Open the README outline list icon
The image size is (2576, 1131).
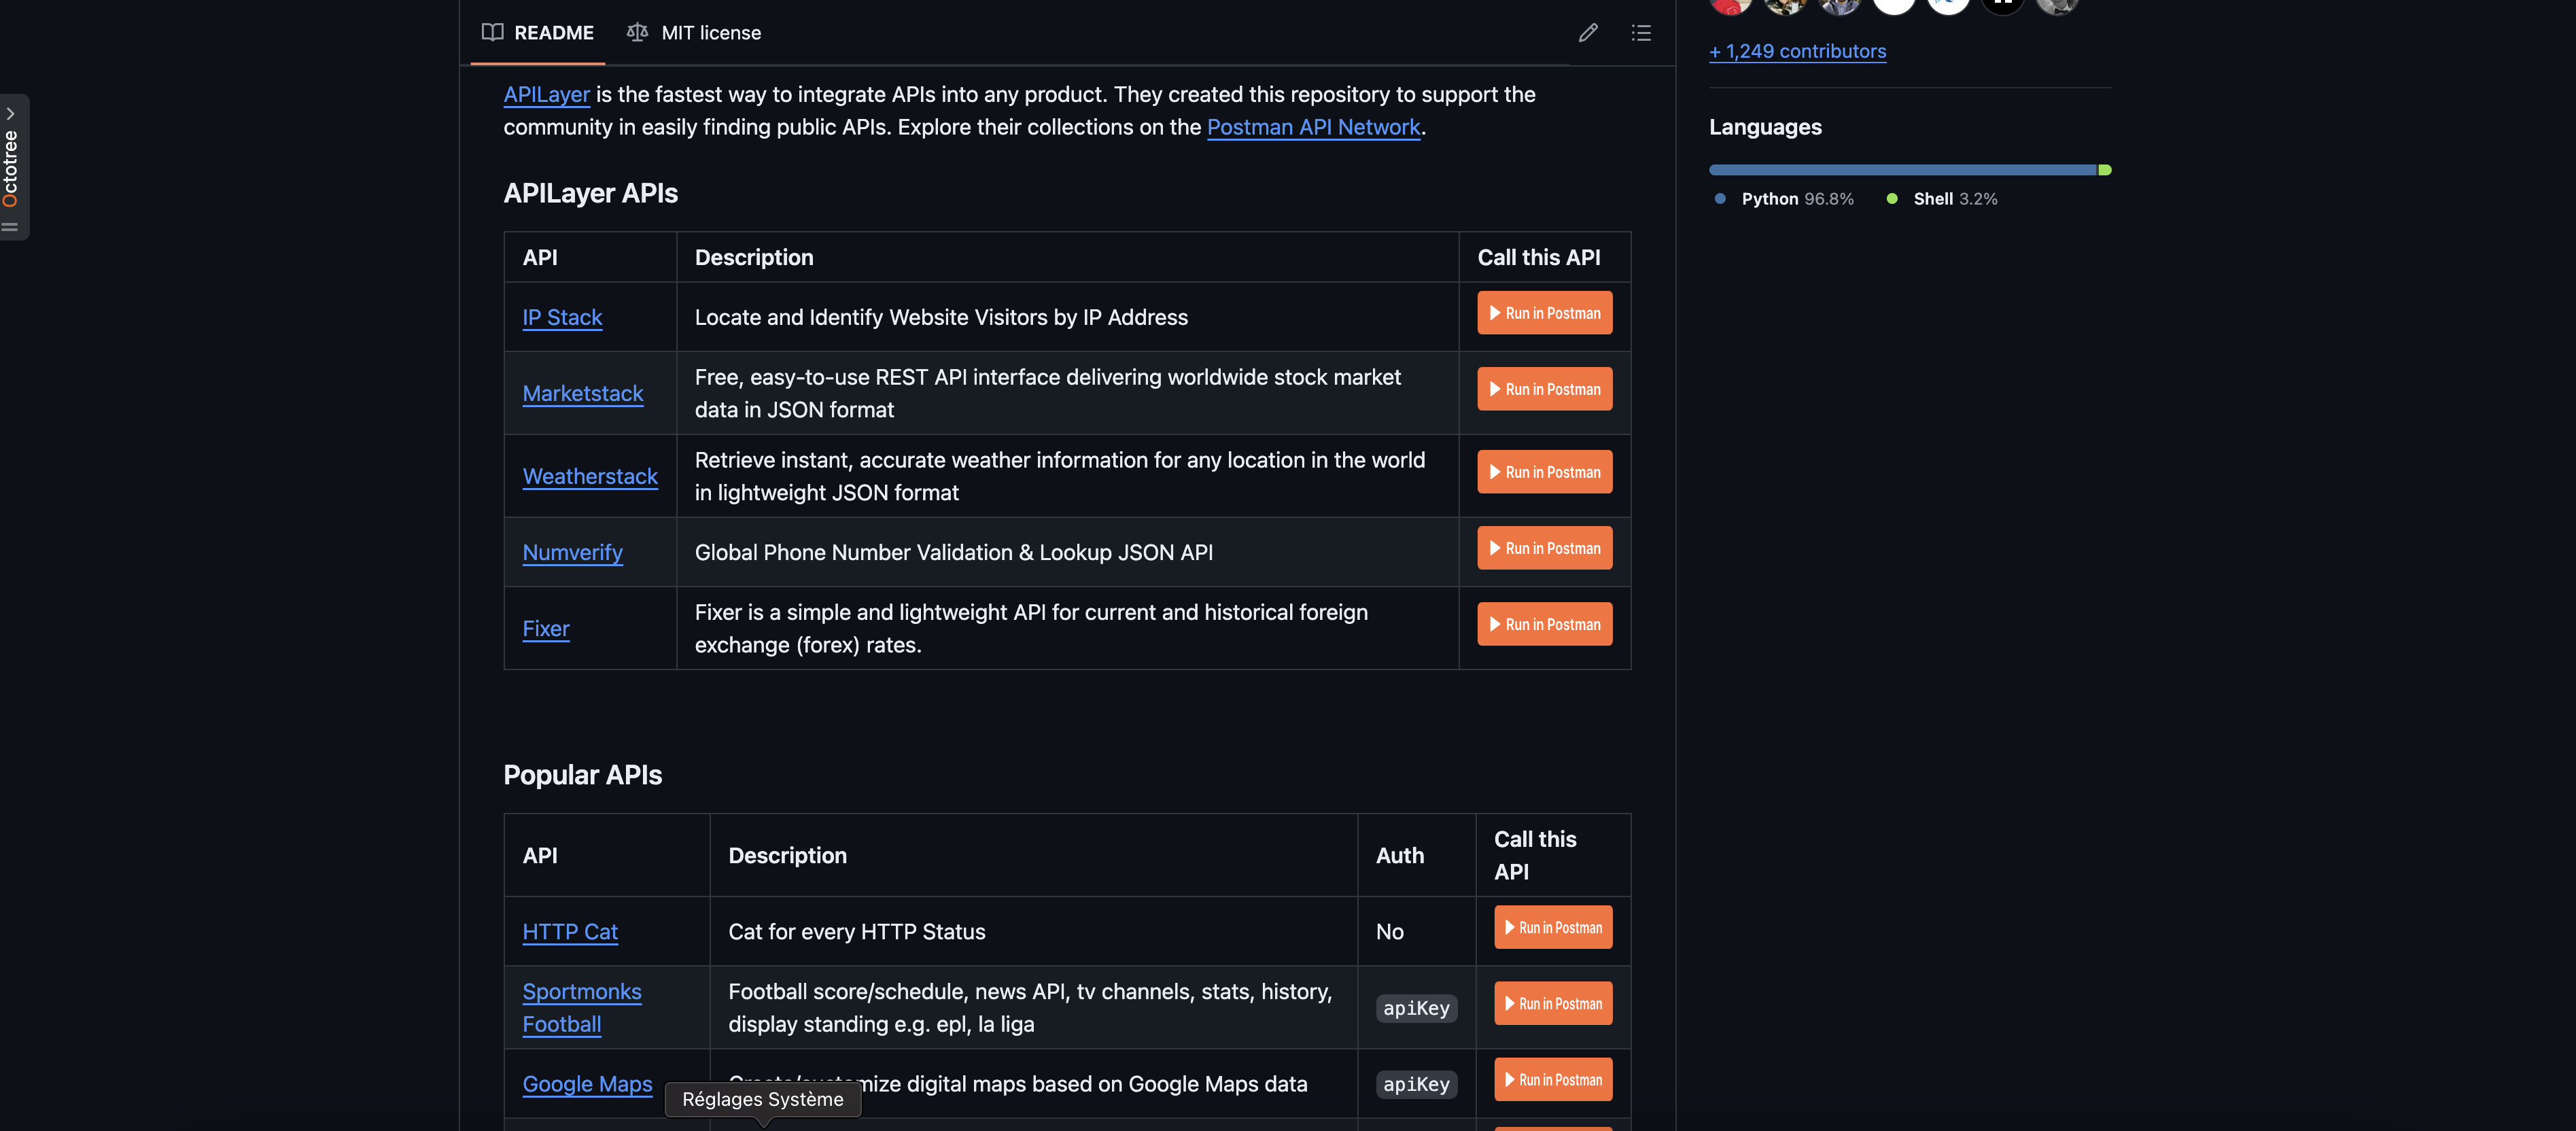coord(1641,33)
